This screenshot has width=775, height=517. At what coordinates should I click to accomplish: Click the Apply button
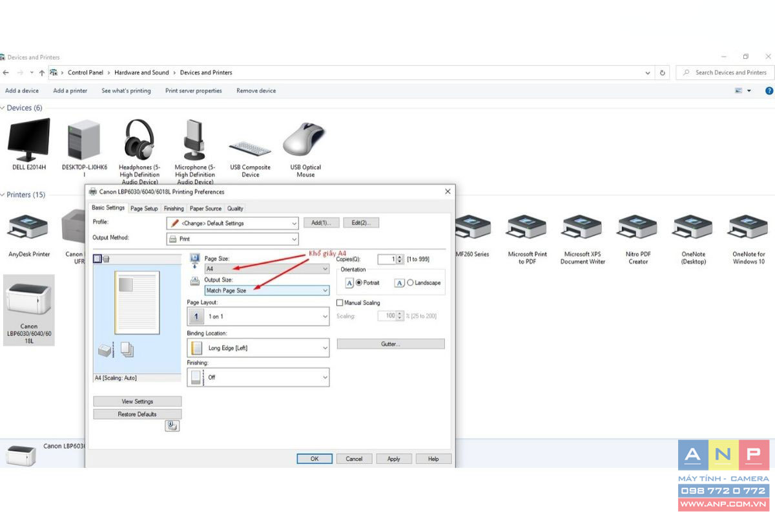(x=394, y=459)
